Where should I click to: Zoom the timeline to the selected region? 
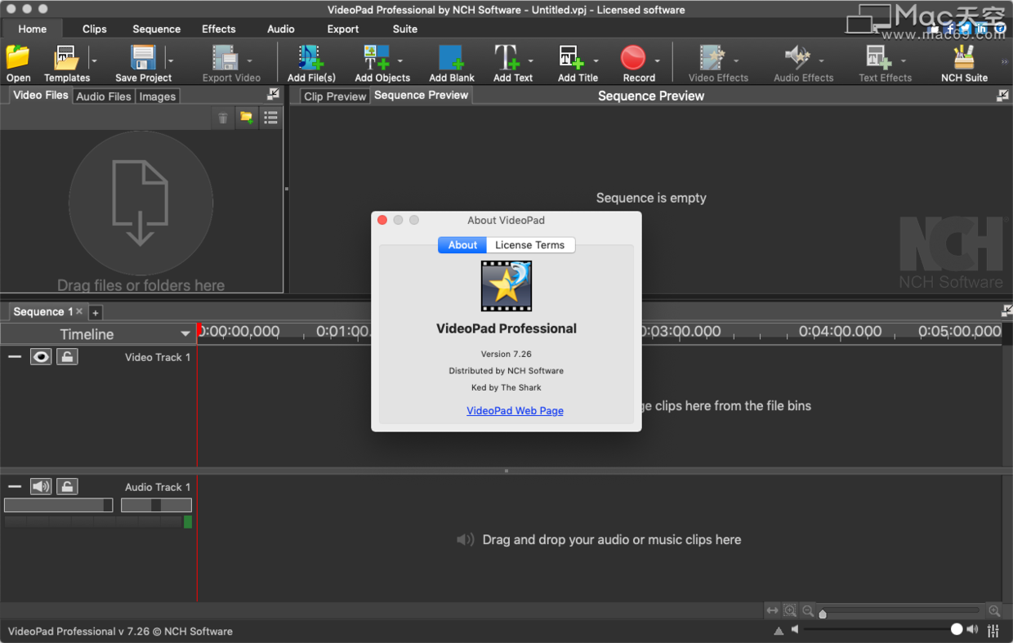coord(790,611)
